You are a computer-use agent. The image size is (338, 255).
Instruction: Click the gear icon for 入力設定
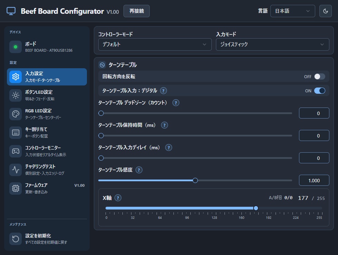coord(16,76)
